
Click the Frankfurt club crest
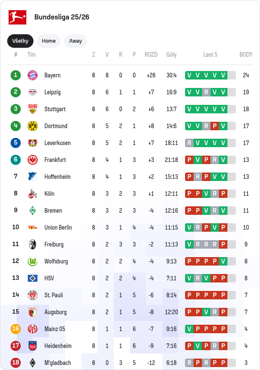point(33,160)
